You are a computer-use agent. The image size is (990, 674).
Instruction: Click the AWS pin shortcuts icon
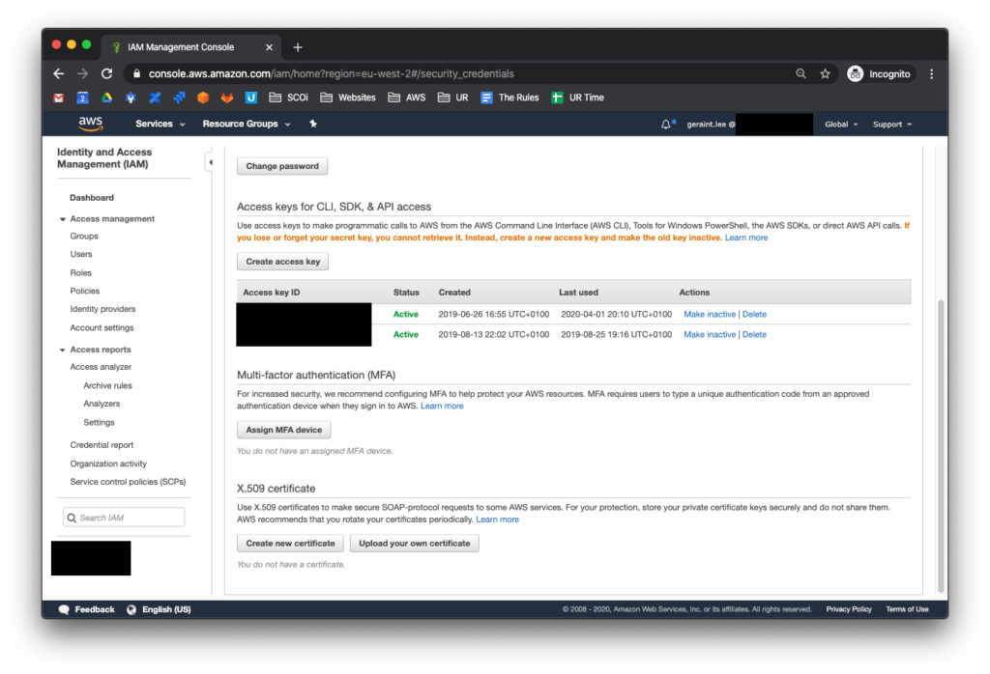(x=313, y=124)
